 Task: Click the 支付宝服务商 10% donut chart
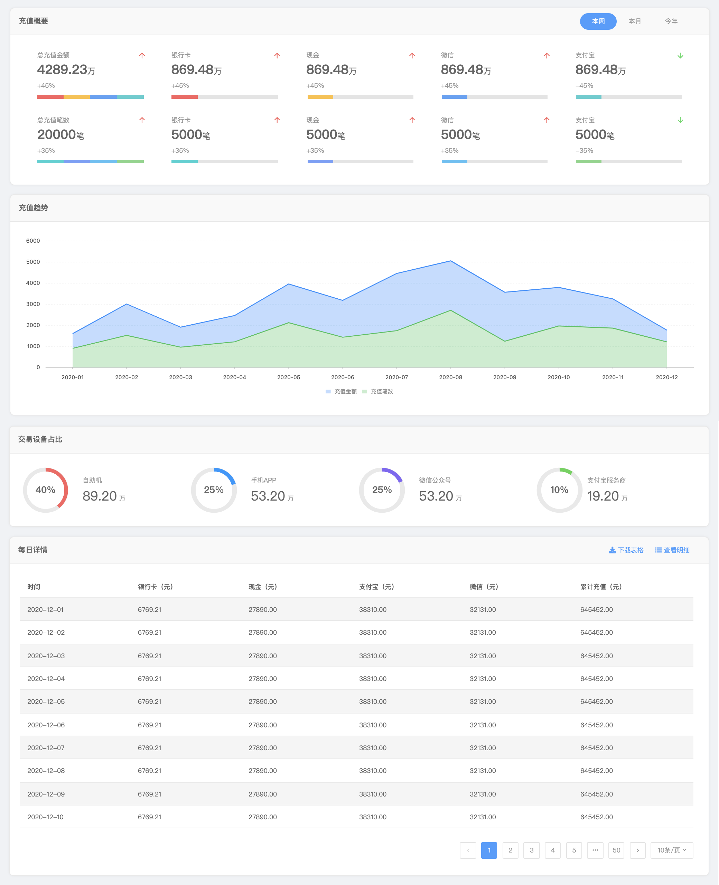click(x=559, y=490)
